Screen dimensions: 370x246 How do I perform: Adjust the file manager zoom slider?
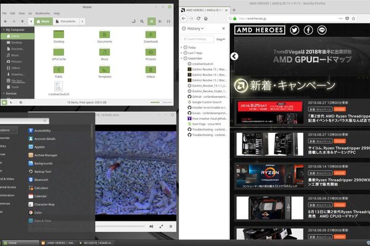click(x=161, y=103)
